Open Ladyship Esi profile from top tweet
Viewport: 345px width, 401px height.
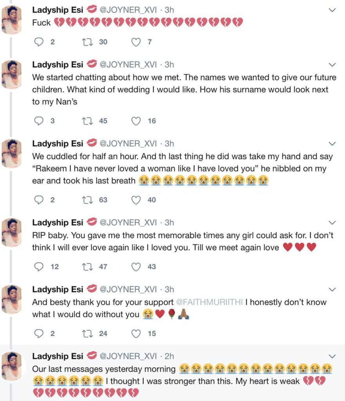pos(58,10)
